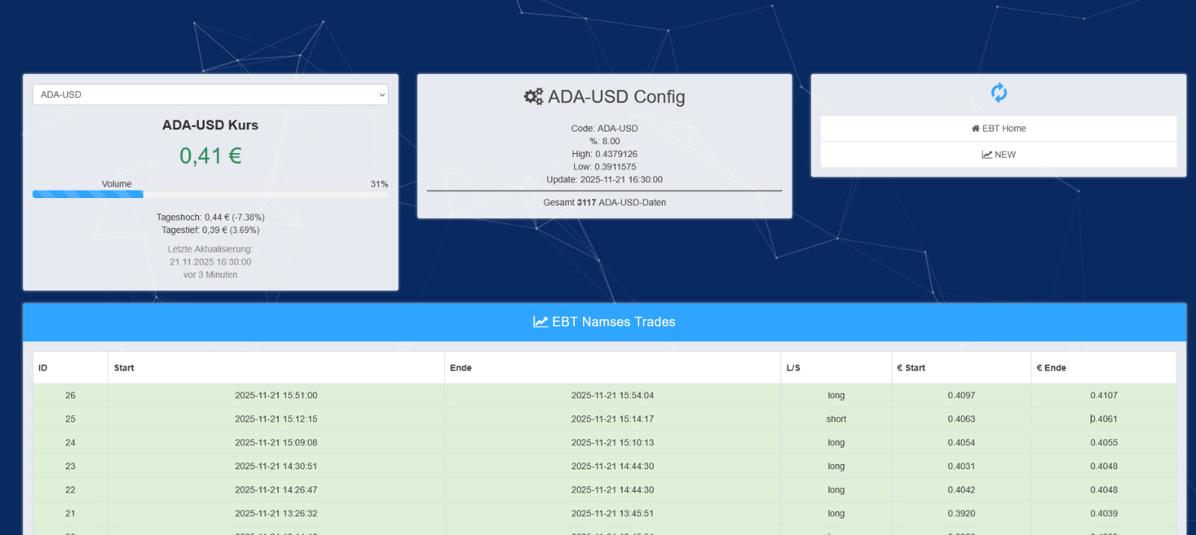
Task: Click the Start column header
Action: coord(124,368)
